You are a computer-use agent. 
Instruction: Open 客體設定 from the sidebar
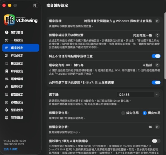[21, 102]
